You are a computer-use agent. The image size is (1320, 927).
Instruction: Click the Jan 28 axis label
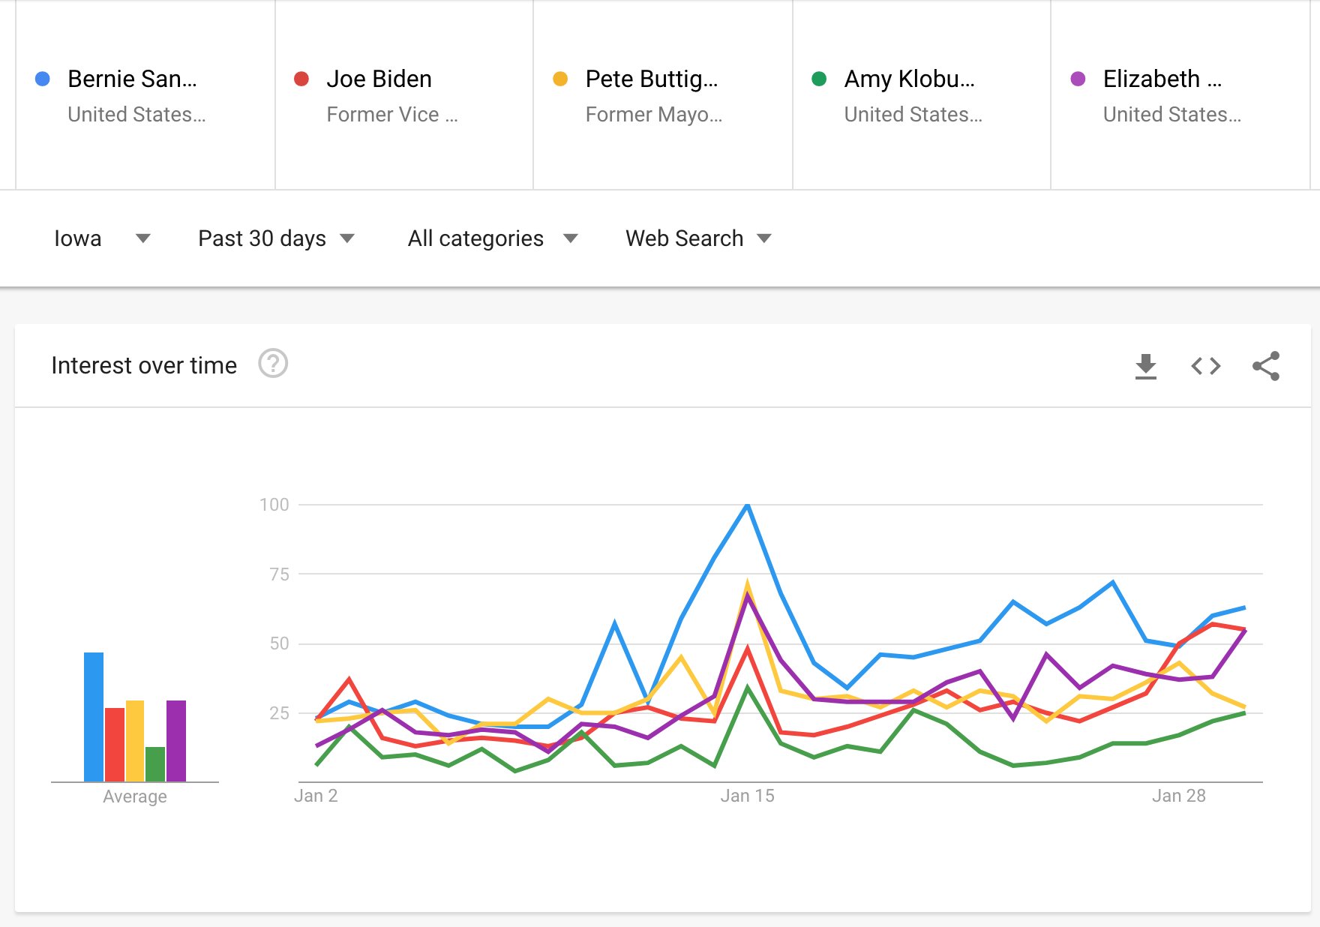coord(1179,796)
